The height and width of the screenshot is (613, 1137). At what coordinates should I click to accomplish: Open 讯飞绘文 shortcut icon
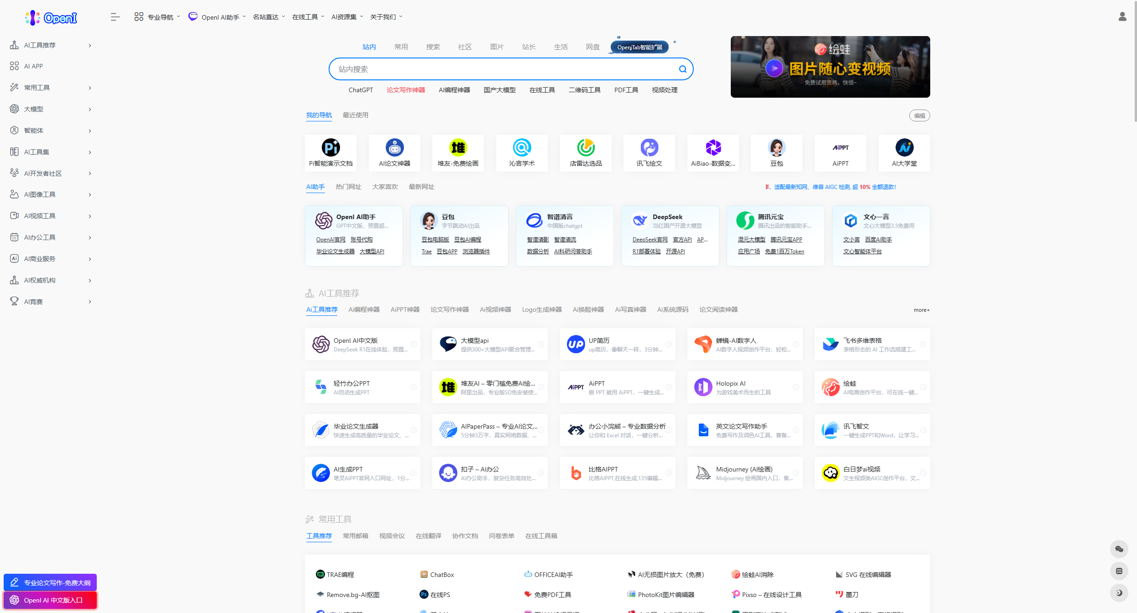tap(649, 147)
